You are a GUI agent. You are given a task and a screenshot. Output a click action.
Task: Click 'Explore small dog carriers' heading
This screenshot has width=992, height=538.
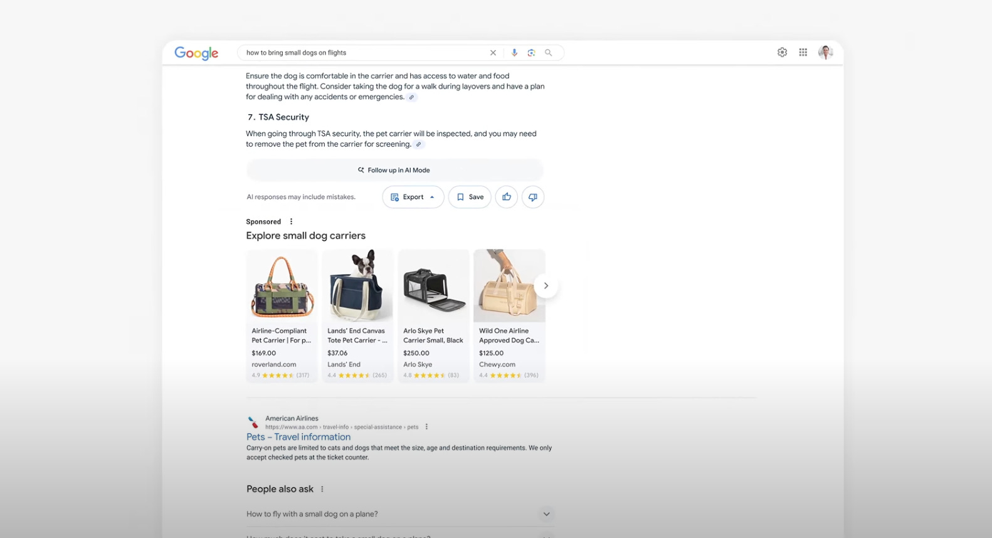point(306,236)
